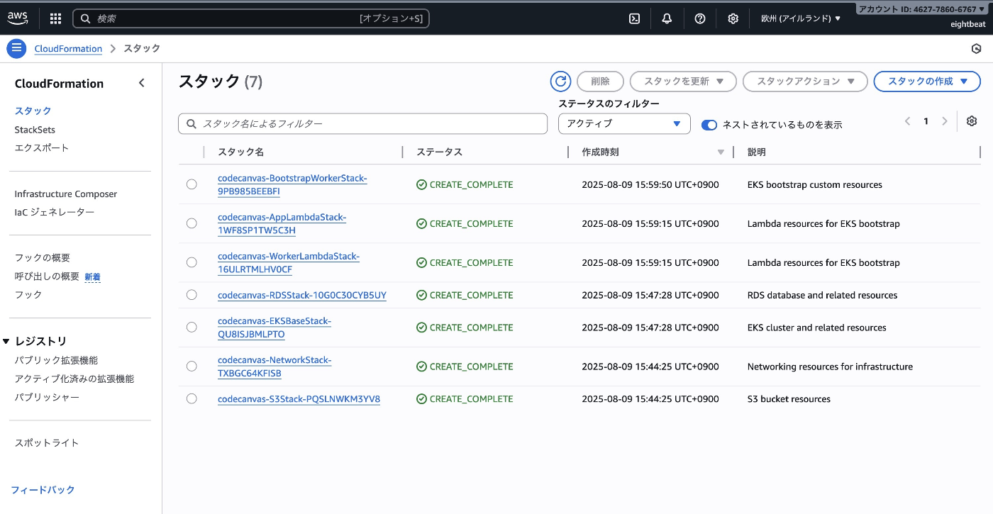Open フックの概要 in side navigation
Screen dimensions: 993x514
pos(43,257)
